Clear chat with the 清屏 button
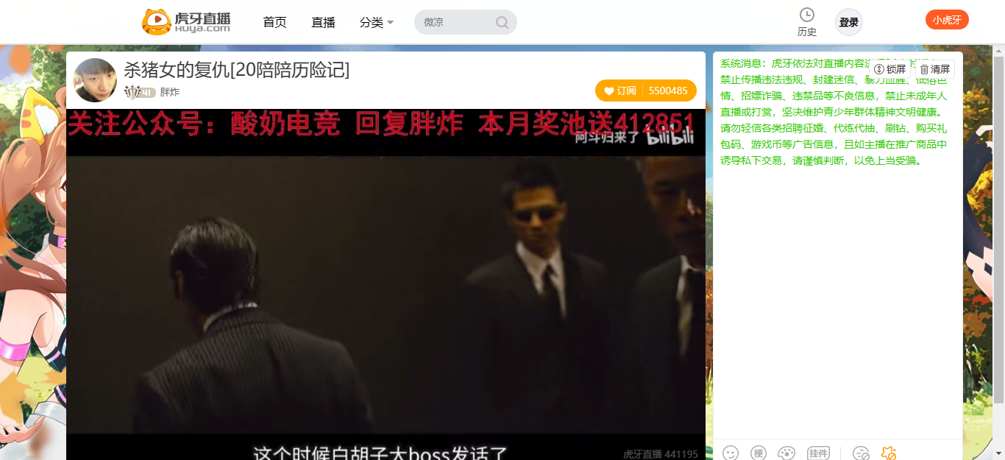 935,69
